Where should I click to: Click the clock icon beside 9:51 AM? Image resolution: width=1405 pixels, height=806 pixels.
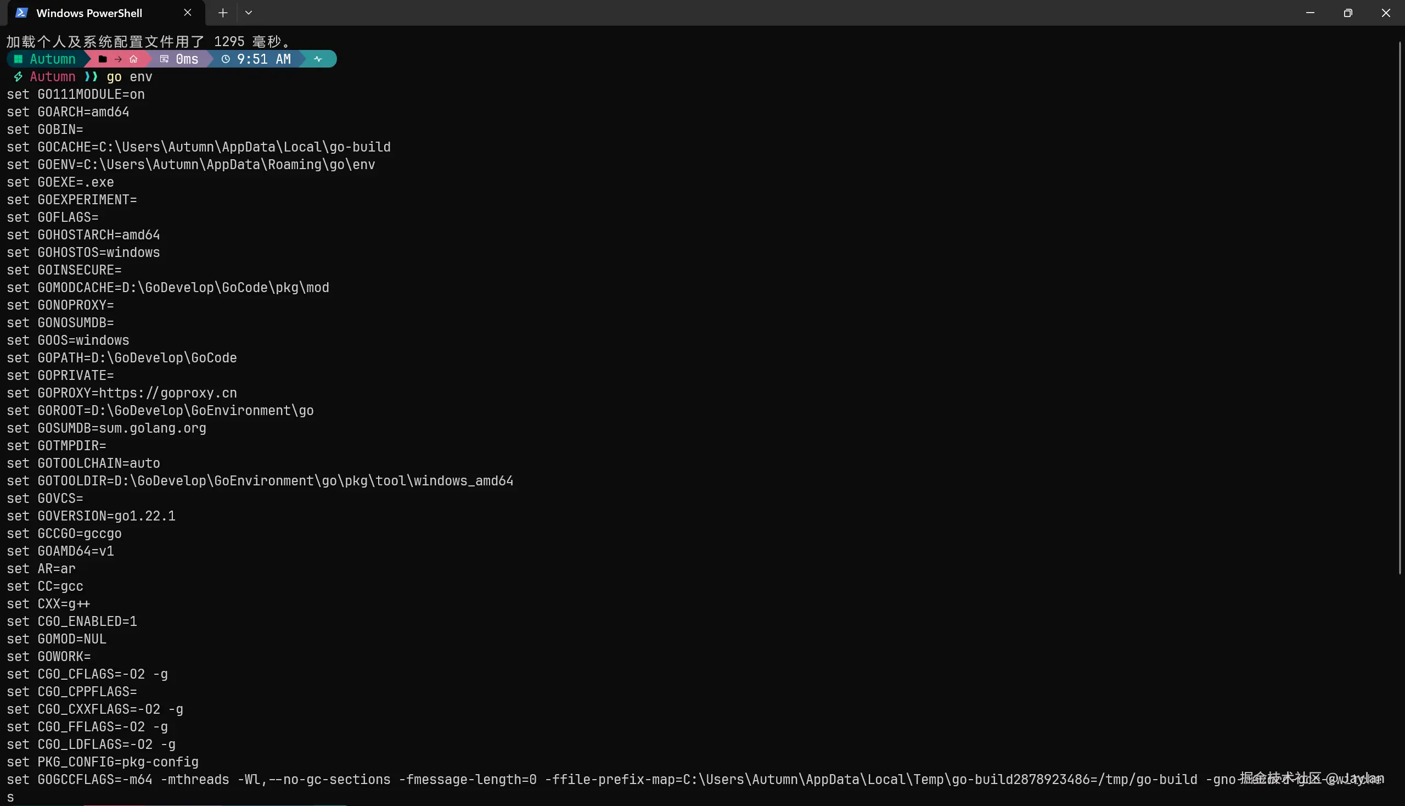point(225,59)
